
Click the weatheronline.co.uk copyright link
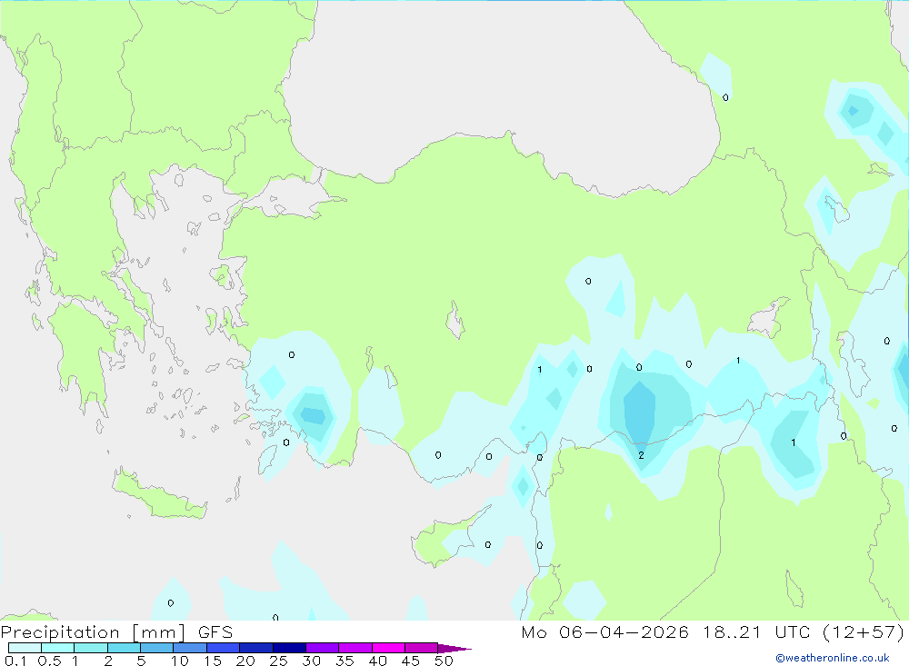point(832,658)
